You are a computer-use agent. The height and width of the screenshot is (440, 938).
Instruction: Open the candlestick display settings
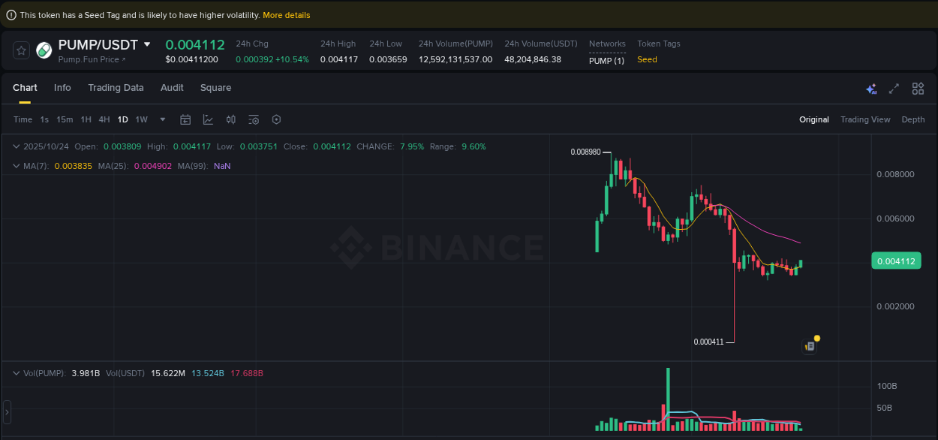[230, 119]
